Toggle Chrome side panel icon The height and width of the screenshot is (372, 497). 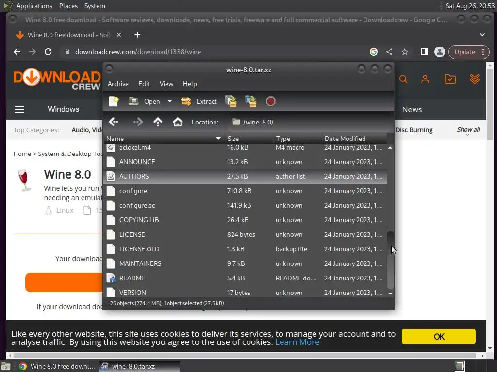[424, 52]
